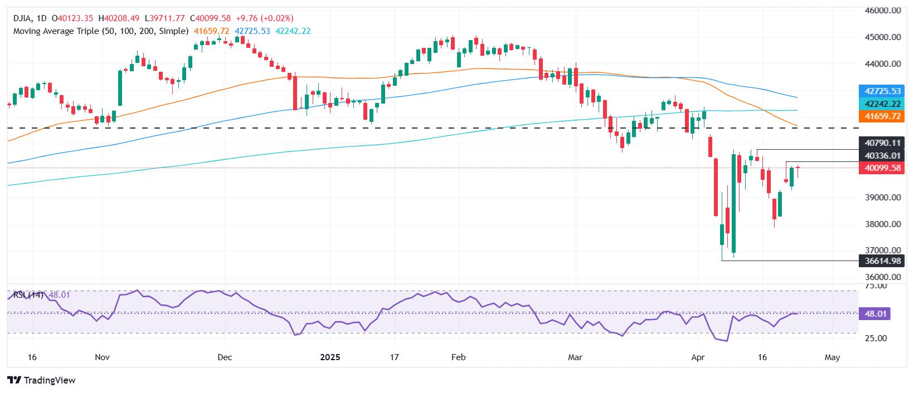914x393 pixels.
Task: Click the current price tag 40099.58
Action: pyautogui.click(x=881, y=168)
